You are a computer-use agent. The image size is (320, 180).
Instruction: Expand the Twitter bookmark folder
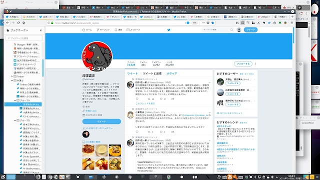[12, 76]
